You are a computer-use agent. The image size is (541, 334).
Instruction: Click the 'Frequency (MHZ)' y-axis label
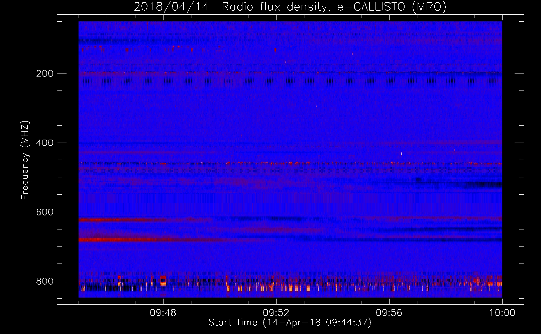click(x=25, y=160)
